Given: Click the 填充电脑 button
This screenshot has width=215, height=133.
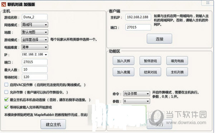Looking at the screenshot, I should pyautogui.click(x=177, y=61).
